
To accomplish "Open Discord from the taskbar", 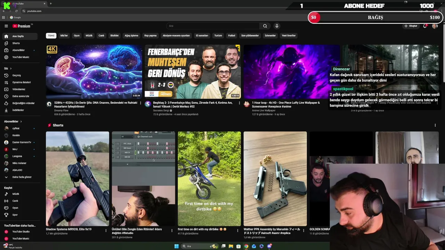I will point(269,246).
